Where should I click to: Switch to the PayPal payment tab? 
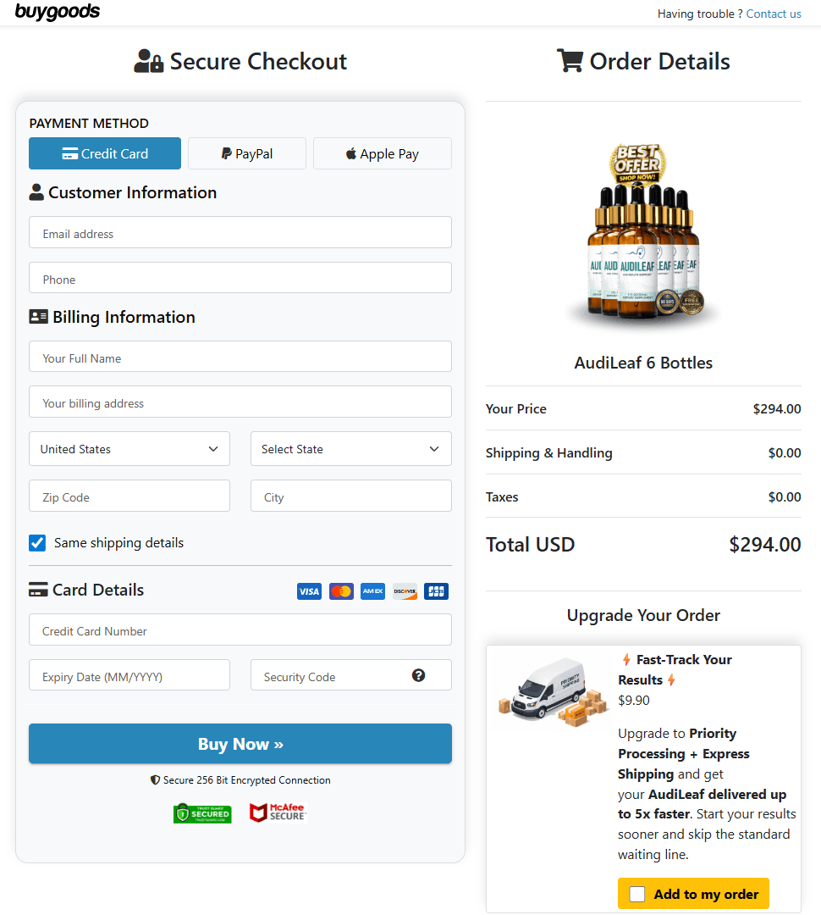(246, 153)
